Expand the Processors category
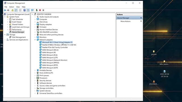The width and height of the screenshot is (182, 102). [x=35, y=78]
